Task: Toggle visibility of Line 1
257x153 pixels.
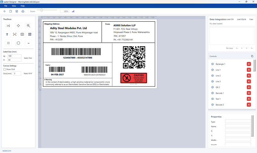Action: pyautogui.click(x=213, y=70)
